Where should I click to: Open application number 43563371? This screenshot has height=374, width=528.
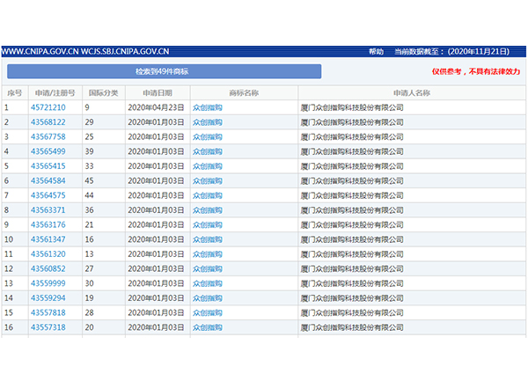click(x=48, y=210)
